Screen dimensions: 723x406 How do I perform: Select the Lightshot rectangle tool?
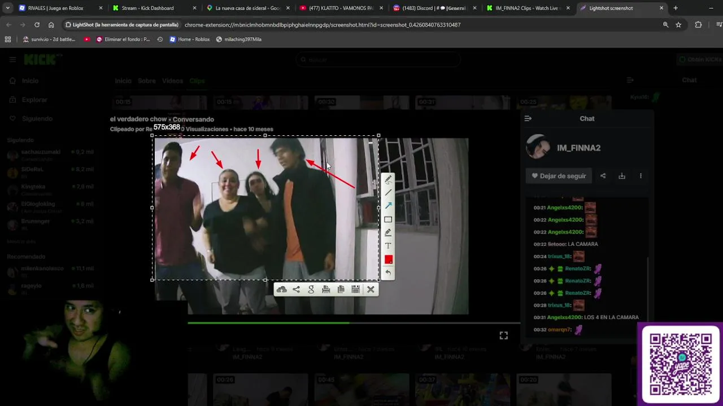[x=388, y=219]
